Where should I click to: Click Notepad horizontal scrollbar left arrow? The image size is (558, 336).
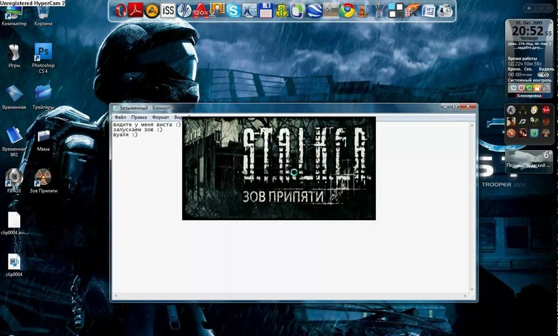(115, 296)
